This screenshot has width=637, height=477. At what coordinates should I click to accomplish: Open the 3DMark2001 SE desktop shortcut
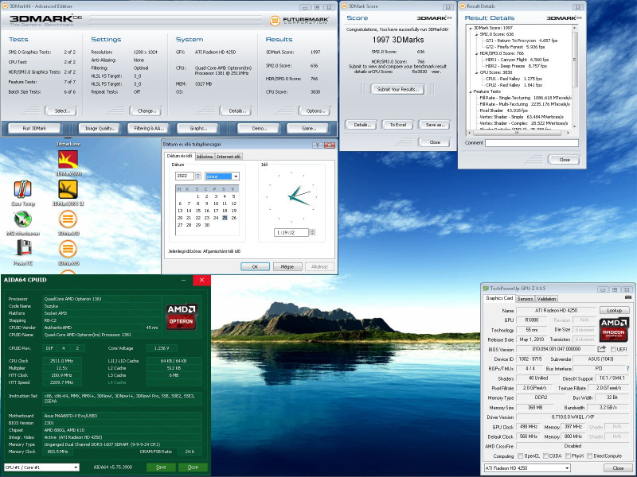(68, 190)
